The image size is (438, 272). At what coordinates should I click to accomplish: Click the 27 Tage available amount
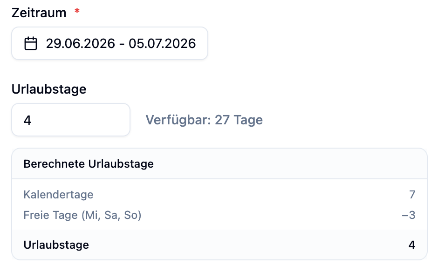point(239,120)
